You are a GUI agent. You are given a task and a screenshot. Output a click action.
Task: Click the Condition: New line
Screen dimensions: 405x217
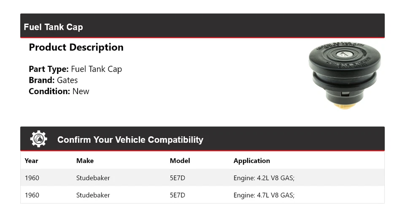click(x=59, y=91)
